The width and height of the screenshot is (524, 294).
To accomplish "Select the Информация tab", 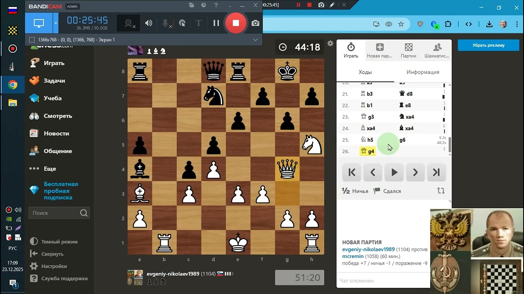I will (x=423, y=72).
